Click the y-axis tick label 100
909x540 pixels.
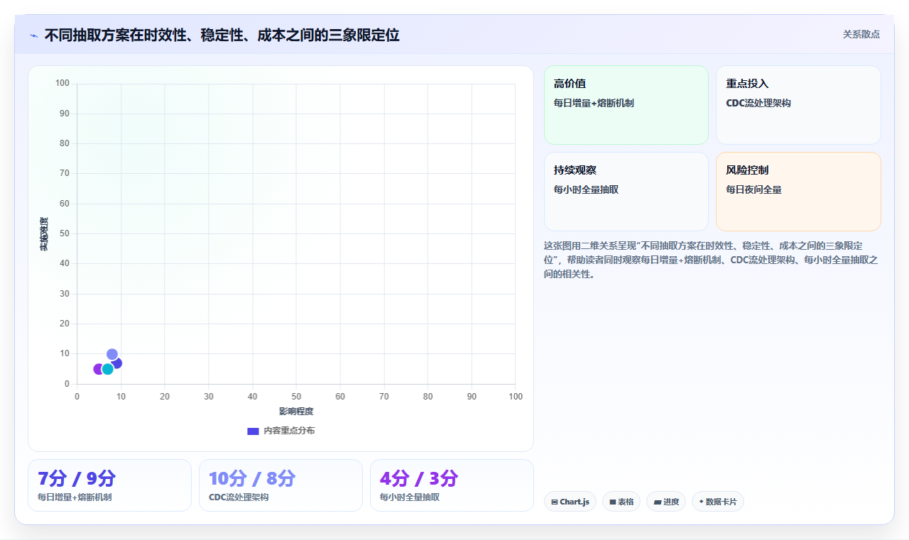[x=62, y=84]
